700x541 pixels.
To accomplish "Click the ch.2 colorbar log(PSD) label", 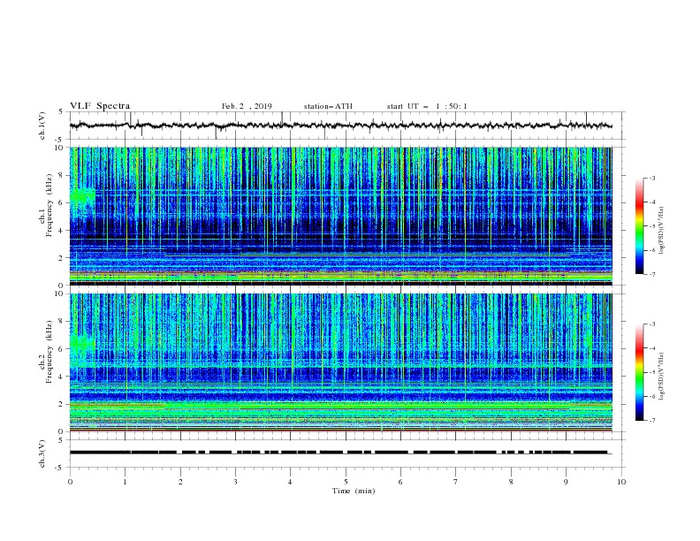I will [x=661, y=377].
